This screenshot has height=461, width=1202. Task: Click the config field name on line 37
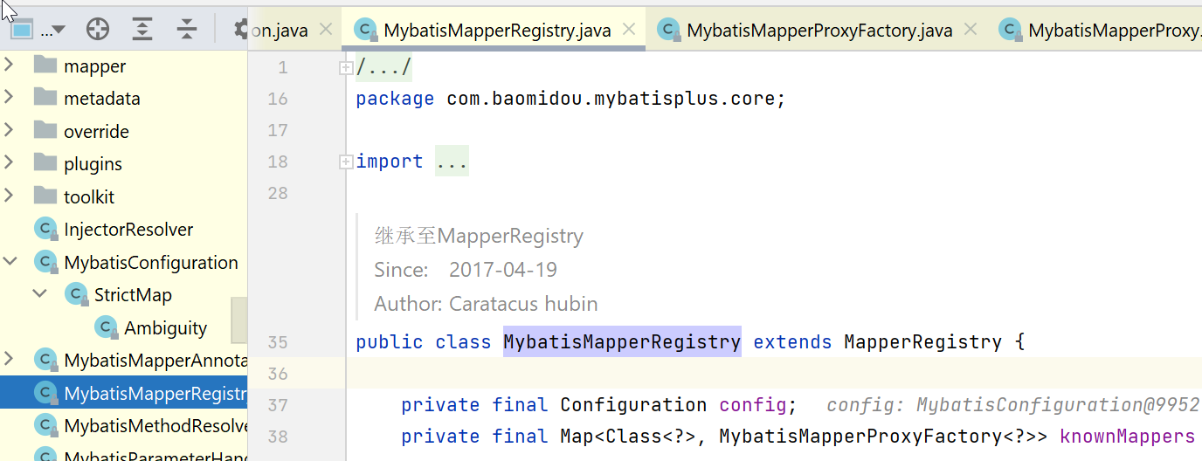point(753,404)
